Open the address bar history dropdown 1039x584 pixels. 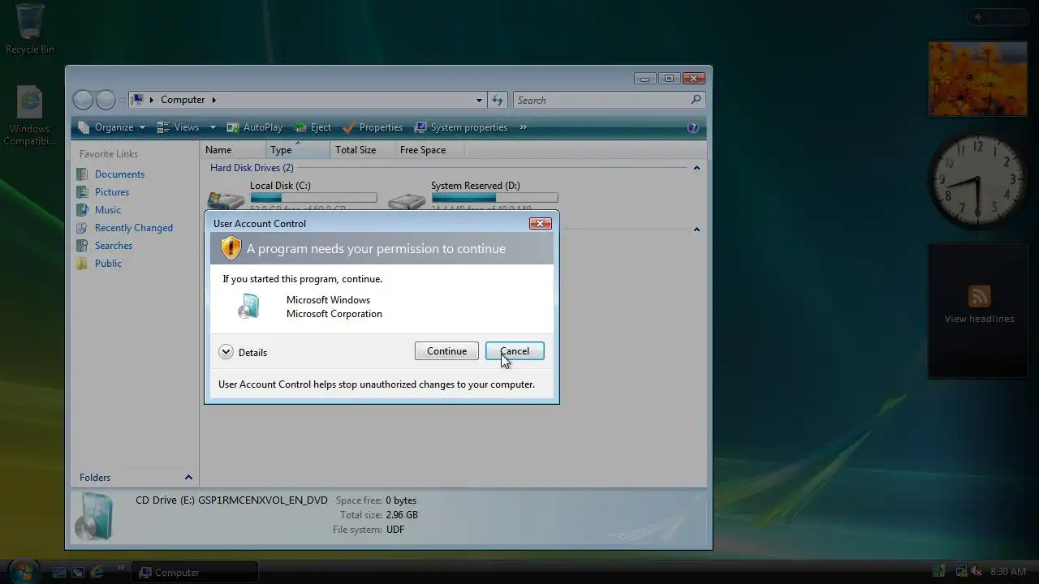coord(479,100)
